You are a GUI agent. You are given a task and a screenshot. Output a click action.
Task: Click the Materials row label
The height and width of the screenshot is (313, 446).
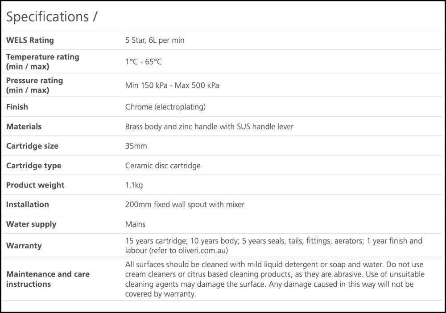click(24, 126)
